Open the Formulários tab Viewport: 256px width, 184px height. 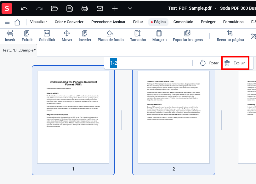click(233, 22)
